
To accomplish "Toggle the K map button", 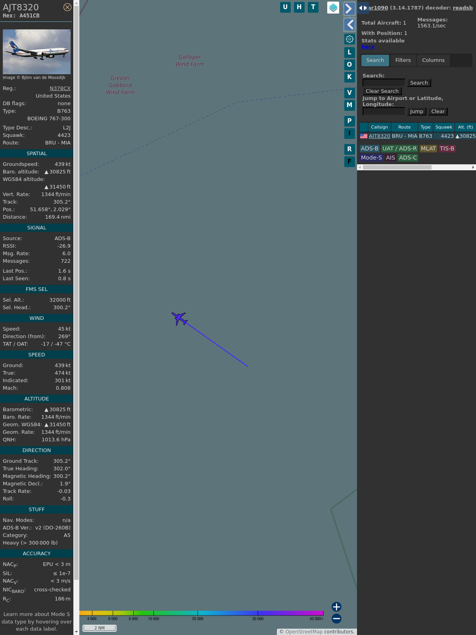I will point(349,77).
